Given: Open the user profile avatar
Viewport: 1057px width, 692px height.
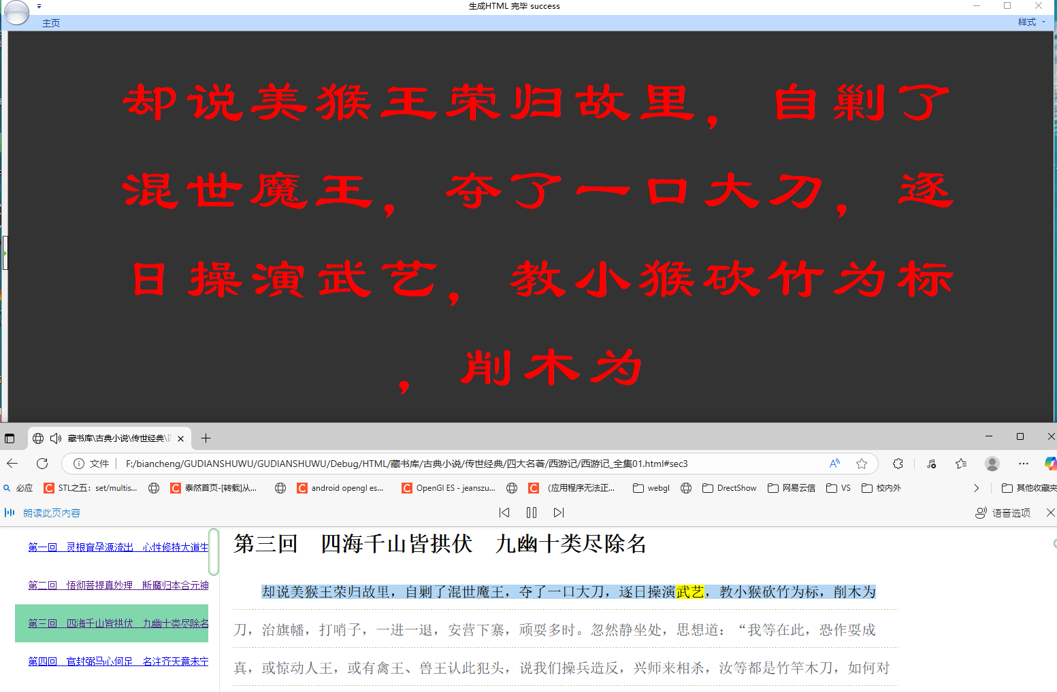Looking at the screenshot, I should [992, 464].
